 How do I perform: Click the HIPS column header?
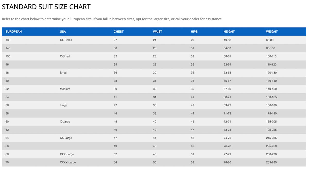pos(194,32)
